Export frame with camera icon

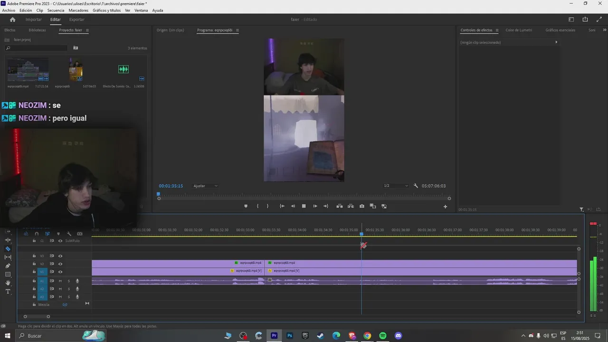click(362, 206)
